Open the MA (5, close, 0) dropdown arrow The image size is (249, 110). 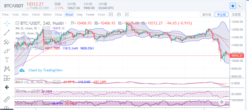click(x=39, y=28)
